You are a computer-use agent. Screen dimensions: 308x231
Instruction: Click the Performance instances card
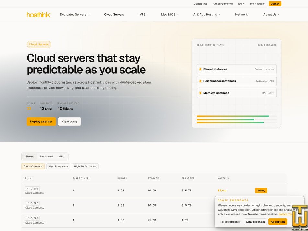(236, 81)
